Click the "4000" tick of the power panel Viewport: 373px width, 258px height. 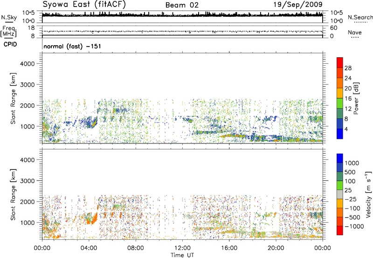(x=27, y=64)
